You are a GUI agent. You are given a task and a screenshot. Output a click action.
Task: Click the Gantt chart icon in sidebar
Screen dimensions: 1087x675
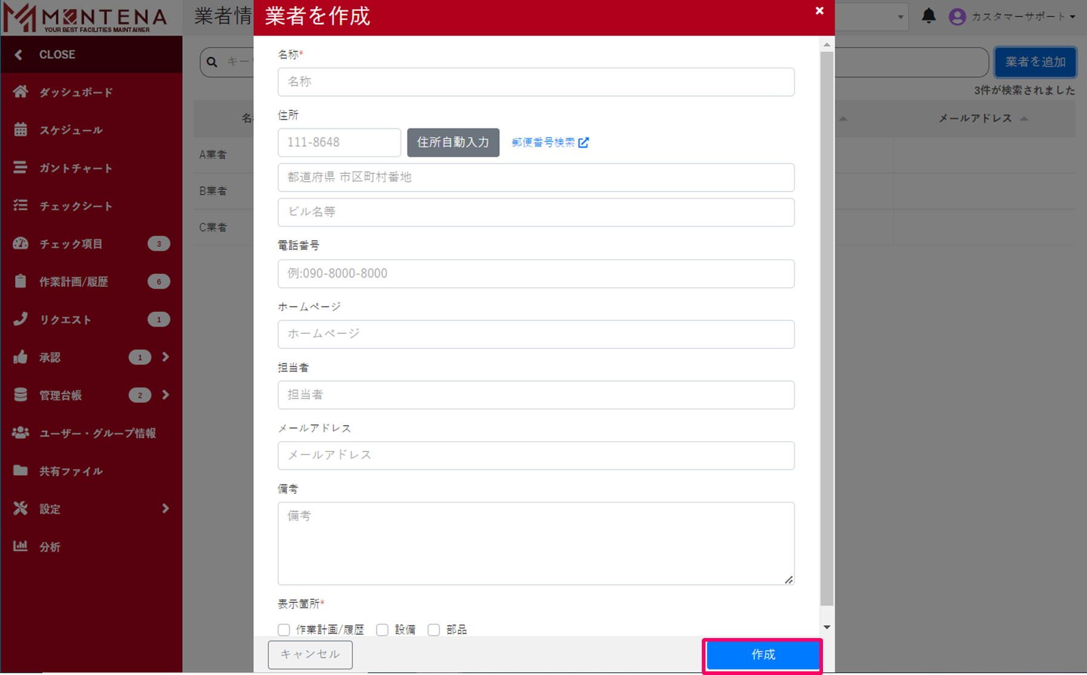click(x=21, y=168)
